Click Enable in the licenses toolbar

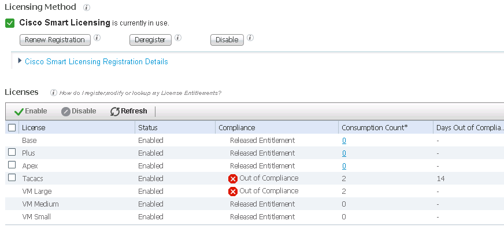point(31,112)
